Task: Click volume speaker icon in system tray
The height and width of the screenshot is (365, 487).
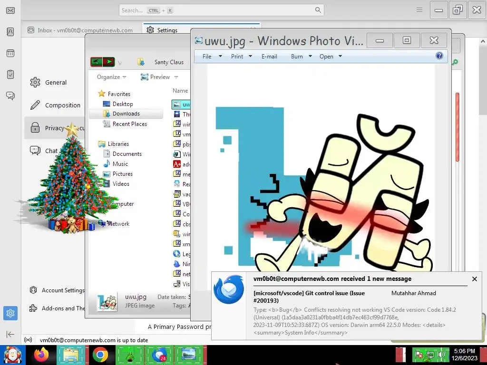Action: 441,355
